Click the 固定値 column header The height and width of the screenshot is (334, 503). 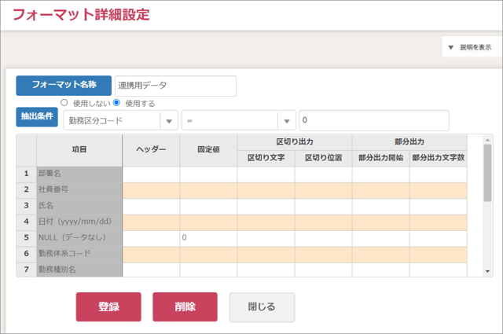coord(208,150)
